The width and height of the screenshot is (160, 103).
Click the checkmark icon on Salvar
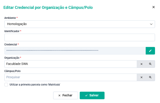click(x=86, y=96)
